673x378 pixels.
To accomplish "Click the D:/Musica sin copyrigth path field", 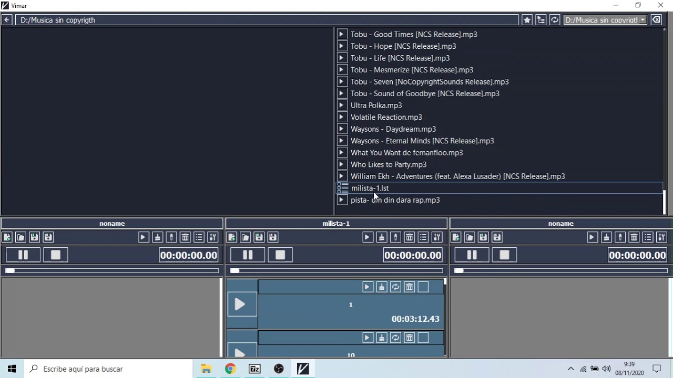I will [x=267, y=20].
